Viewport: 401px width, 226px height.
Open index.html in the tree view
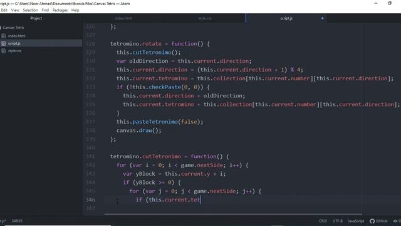tap(17, 36)
